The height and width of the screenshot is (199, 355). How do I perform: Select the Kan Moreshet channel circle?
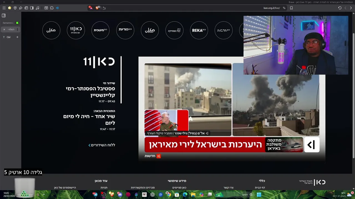point(125,30)
